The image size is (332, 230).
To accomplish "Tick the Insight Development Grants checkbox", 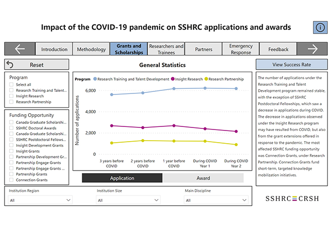I will (x=11, y=145).
